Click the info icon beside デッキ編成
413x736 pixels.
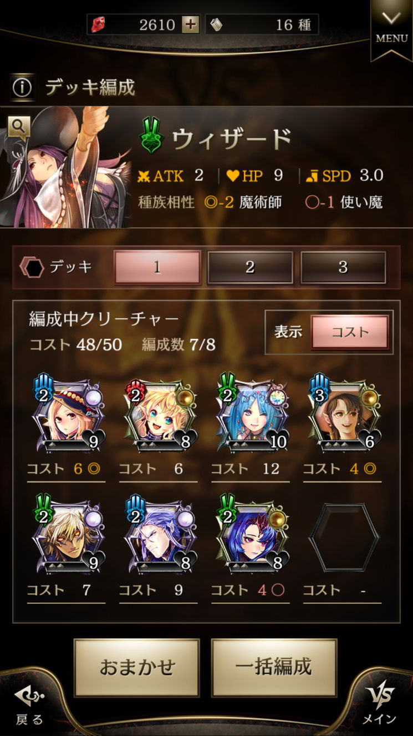[23, 87]
